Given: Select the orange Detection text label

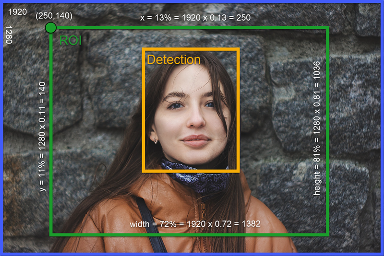Looking at the screenshot, I should click(173, 60).
